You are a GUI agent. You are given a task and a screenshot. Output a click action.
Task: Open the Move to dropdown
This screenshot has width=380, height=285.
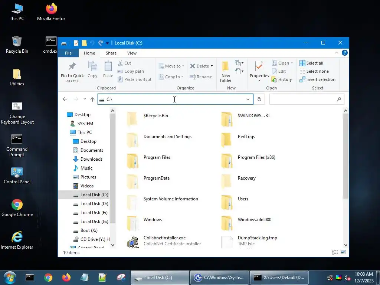(171, 66)
